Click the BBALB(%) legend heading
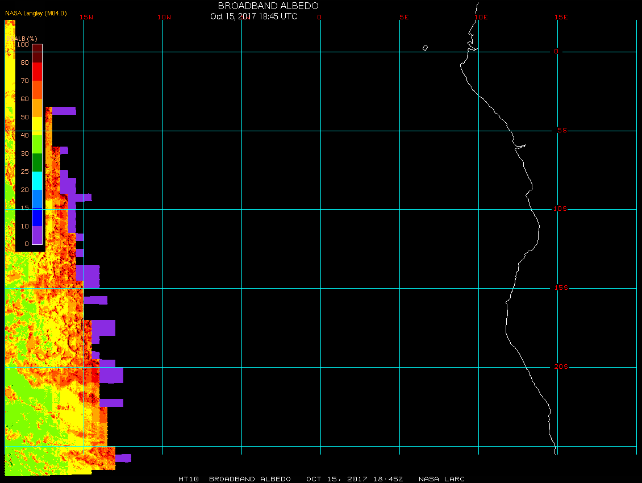642x483 pixels. [x=23, y=39]
